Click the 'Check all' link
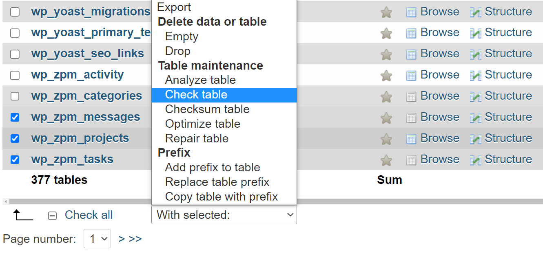The image size is (543, 264). pos(89,215)
